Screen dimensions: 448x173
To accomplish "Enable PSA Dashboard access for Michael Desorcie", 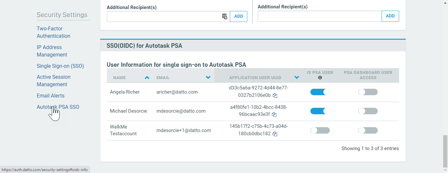I will [x=368, y=111].
